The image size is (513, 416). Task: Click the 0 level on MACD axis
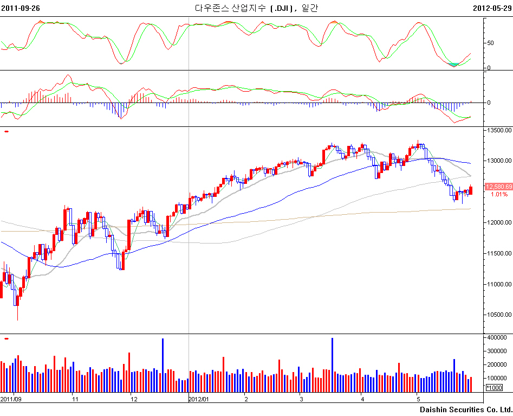tap(488, 103)
